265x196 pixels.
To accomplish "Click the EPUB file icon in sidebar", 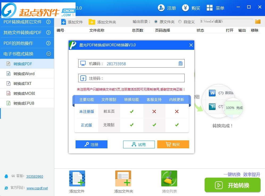I will [9, 103].
